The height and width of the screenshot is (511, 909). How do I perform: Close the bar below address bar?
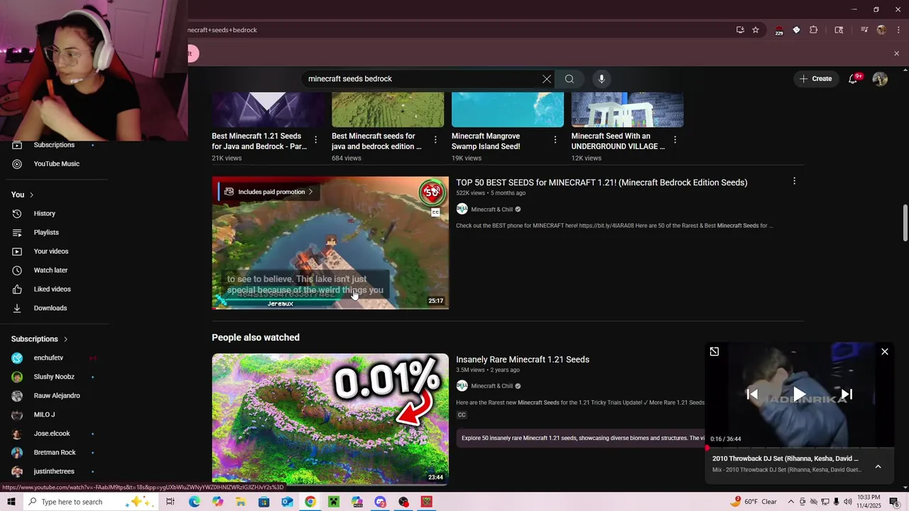(896, 53)
